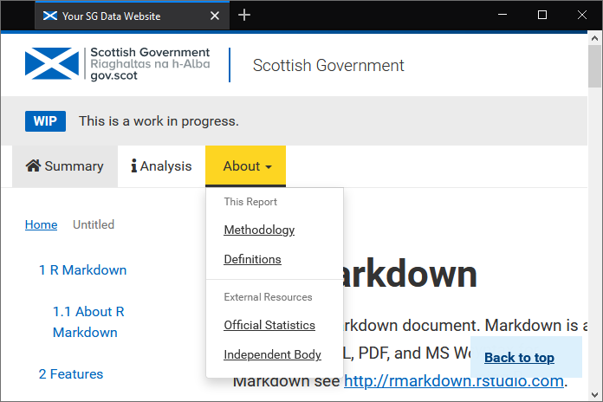Click the scrollbar down arrow
603x402 pixels.
tap(594, 395)
